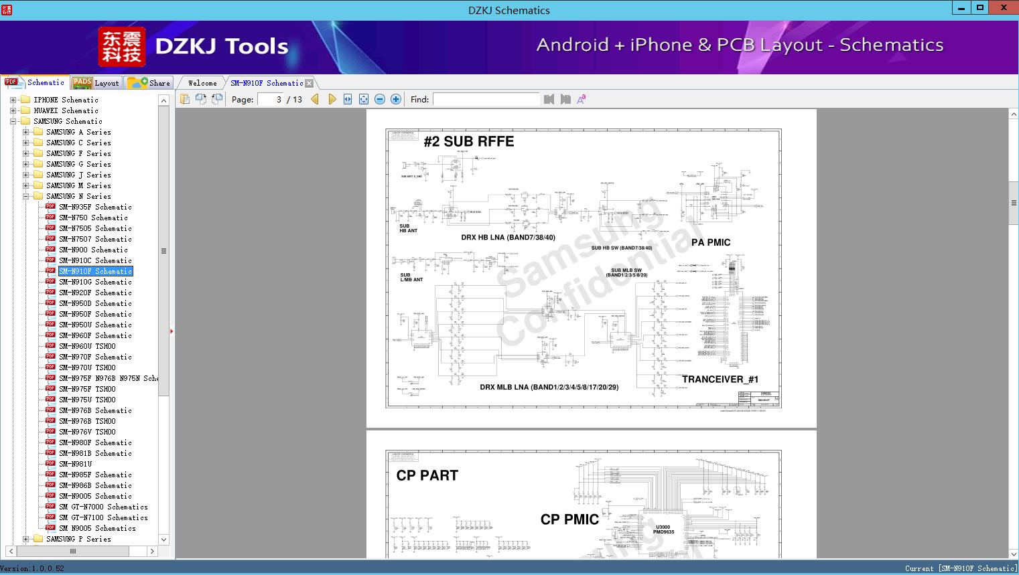Click the red sidebar collapse arrow
The image size is (1019, 575).
[x=172, y=331]
